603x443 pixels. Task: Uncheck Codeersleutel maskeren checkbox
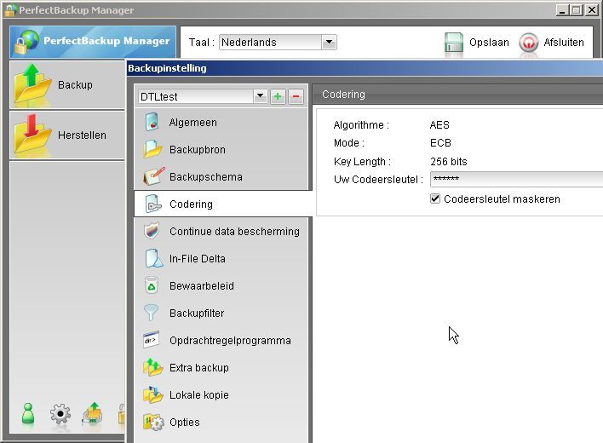point(435,198)
